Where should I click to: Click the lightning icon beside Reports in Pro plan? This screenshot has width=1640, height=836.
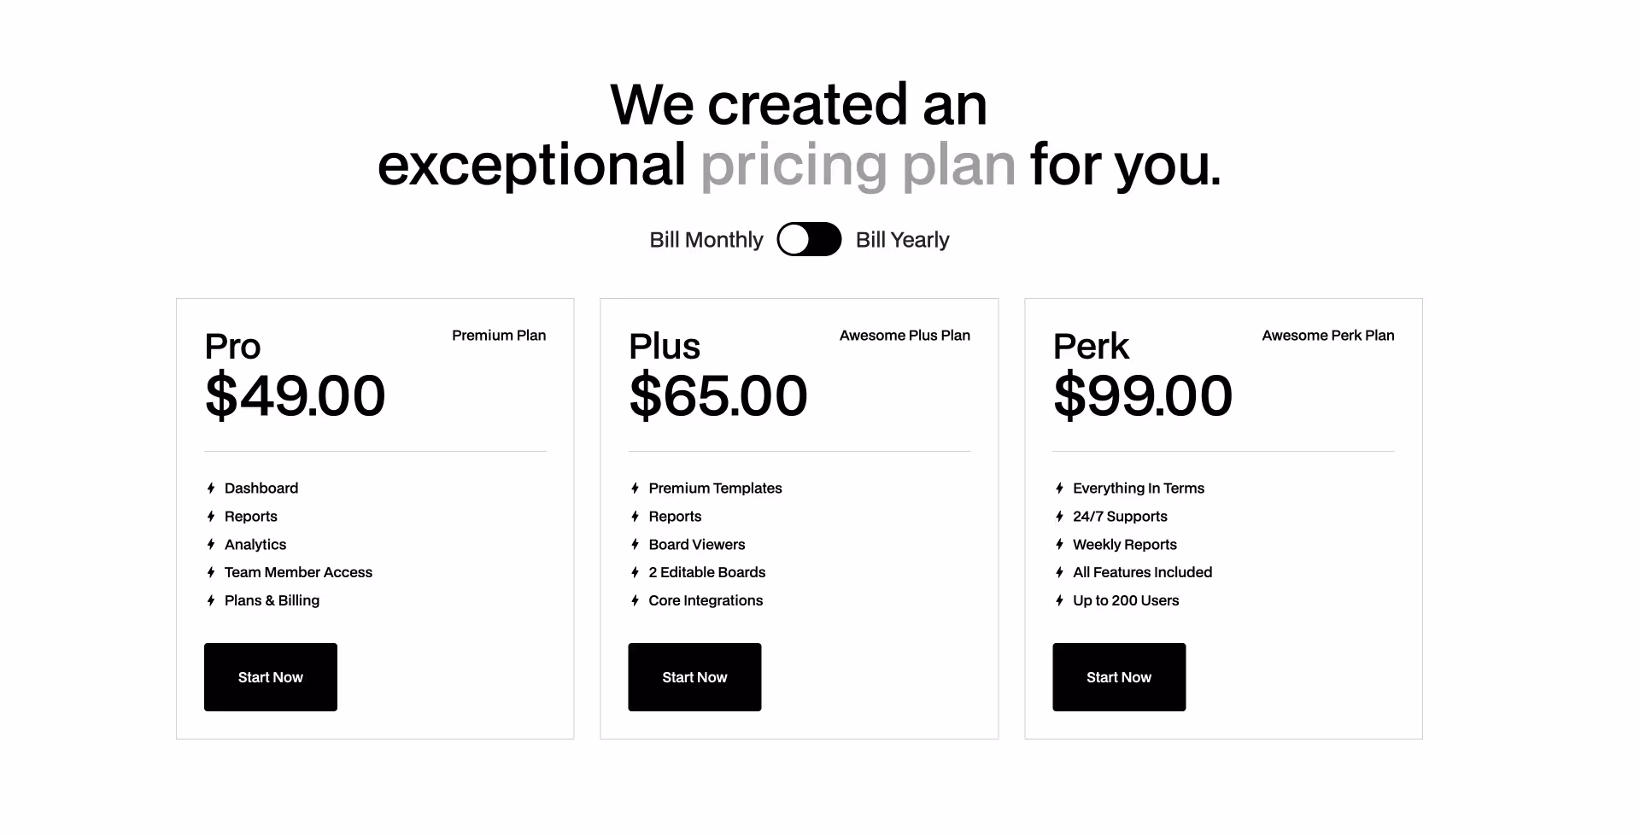click(x=210, y=516)
